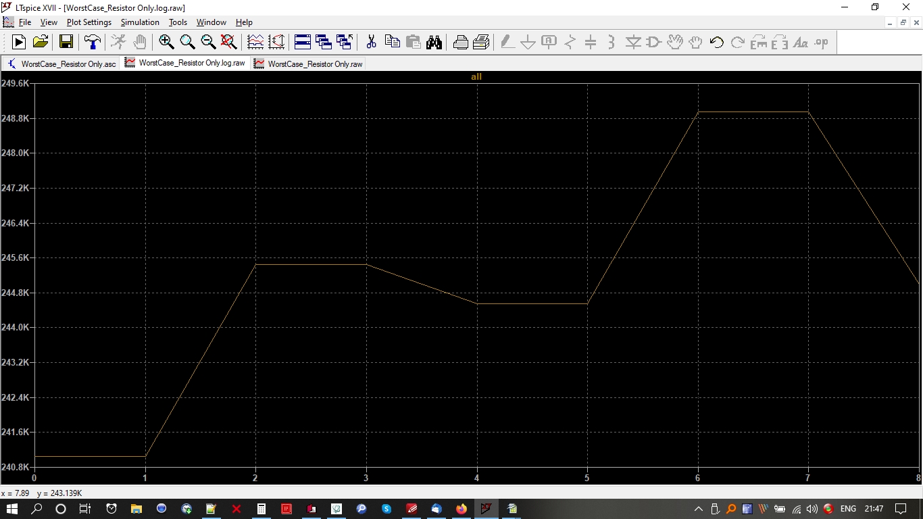Click the taskbar Search icon
This screenshot has height=519, width=923.
tap(36, 508)
